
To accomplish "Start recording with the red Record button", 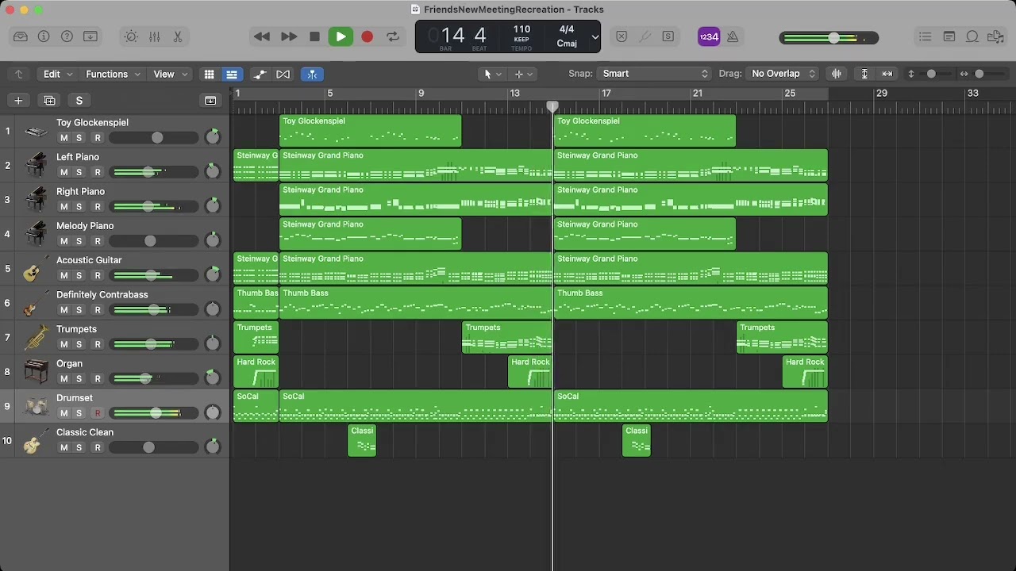I will point(367,36).
